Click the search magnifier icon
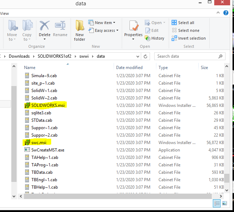The image size is (234, 212). click(221, 56)
